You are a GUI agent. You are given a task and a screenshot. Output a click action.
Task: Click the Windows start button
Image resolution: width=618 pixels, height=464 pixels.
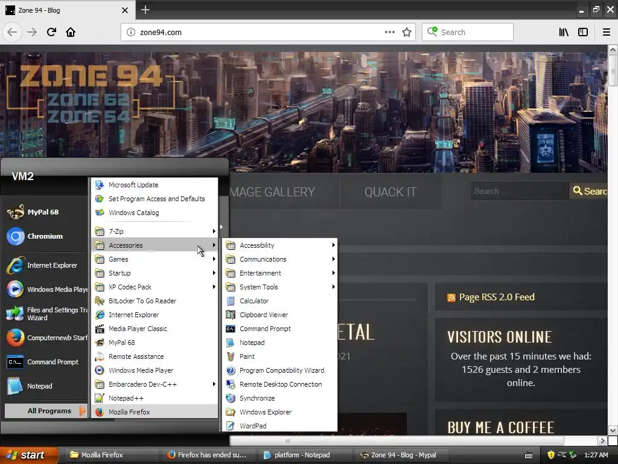click(x=29, y=455)
